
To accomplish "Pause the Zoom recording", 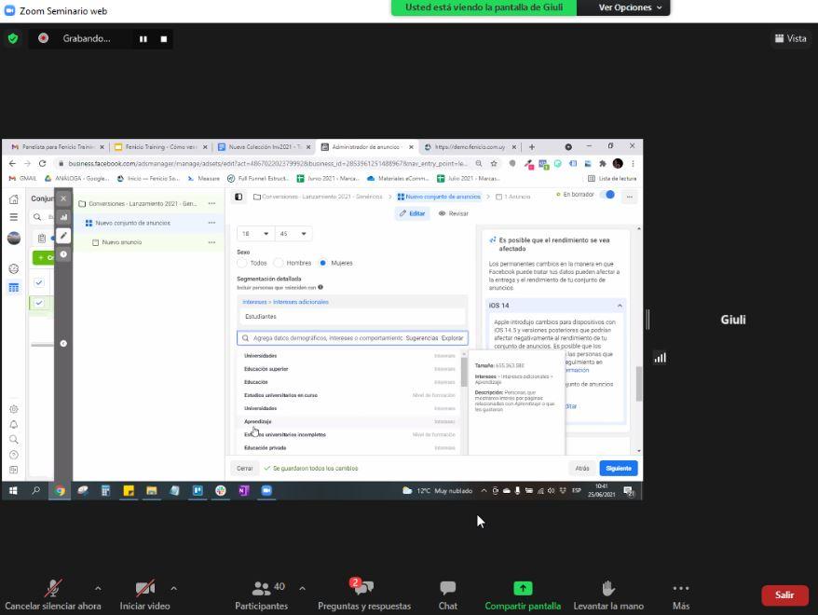I will pos(143,39).
